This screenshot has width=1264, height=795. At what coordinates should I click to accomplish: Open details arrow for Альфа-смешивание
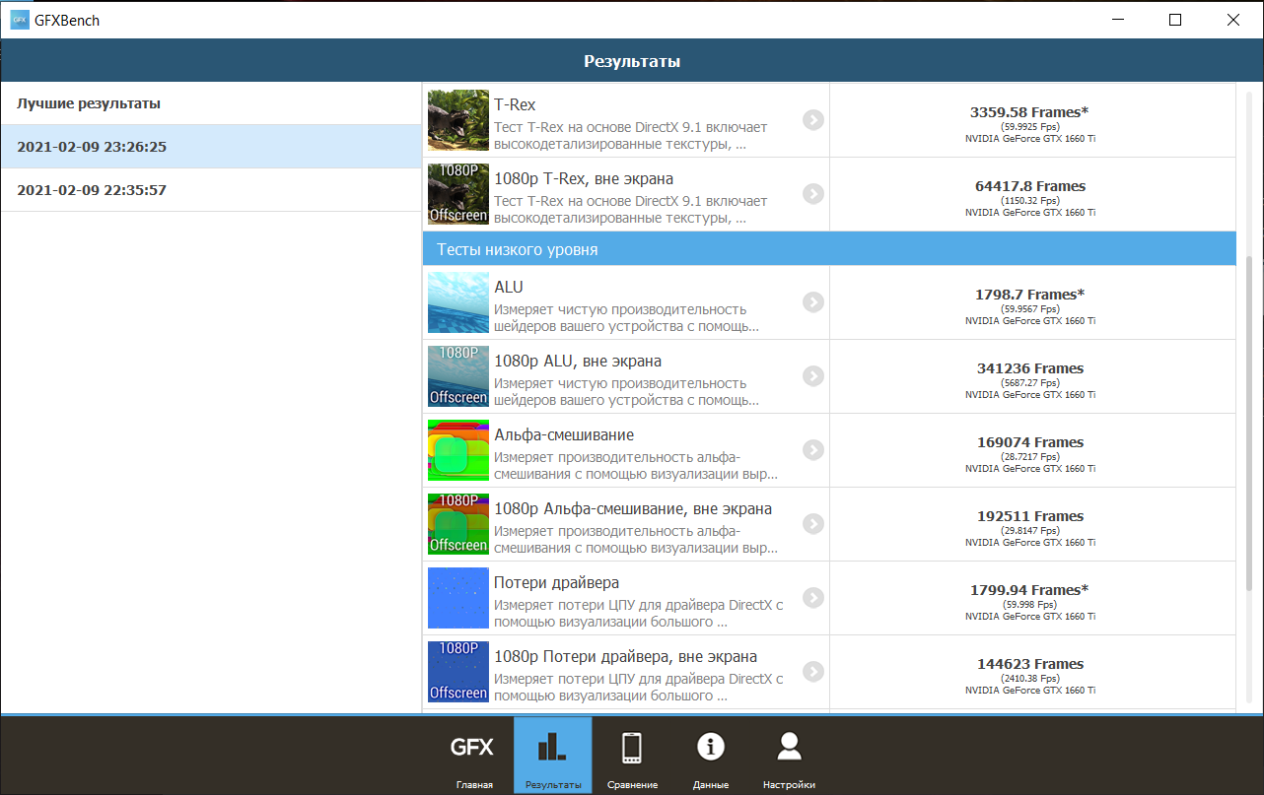tap(812, 450)
